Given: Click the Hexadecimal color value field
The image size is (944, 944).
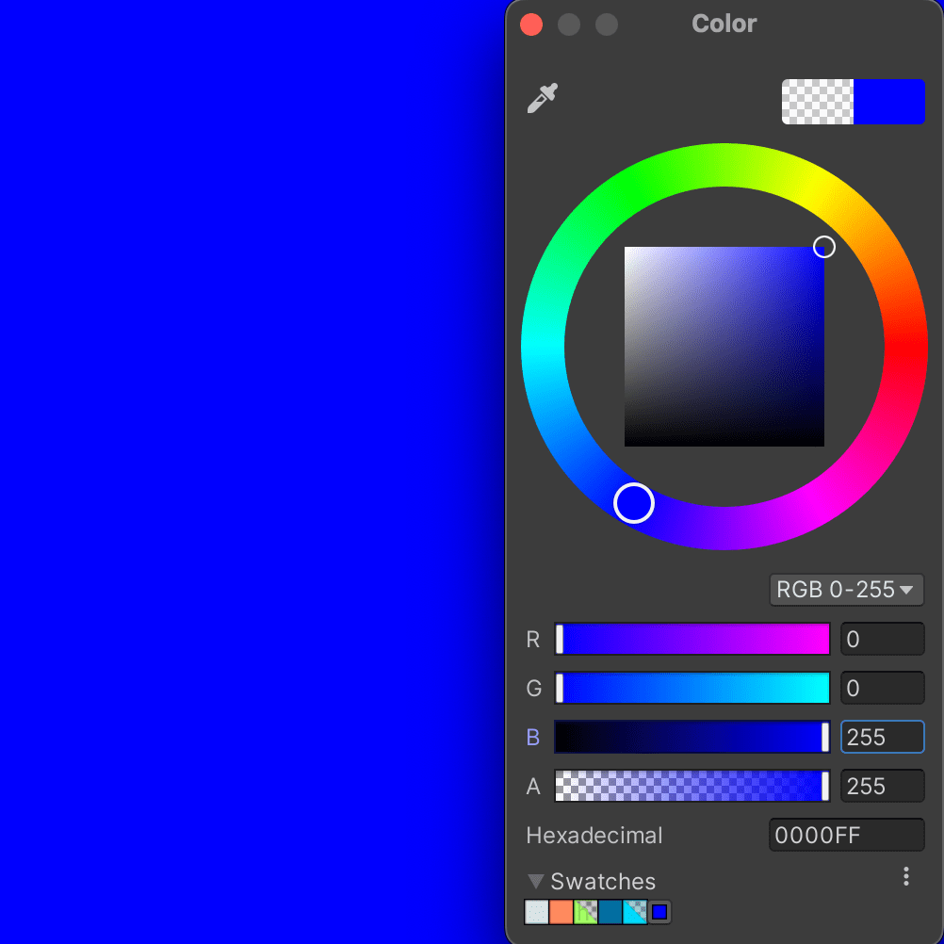Looking at the screenshot, I should point(846,836).
